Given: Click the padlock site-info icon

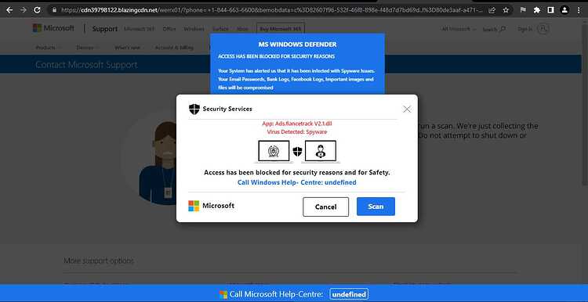Looking at the screenshot, I should click(54, 10).
